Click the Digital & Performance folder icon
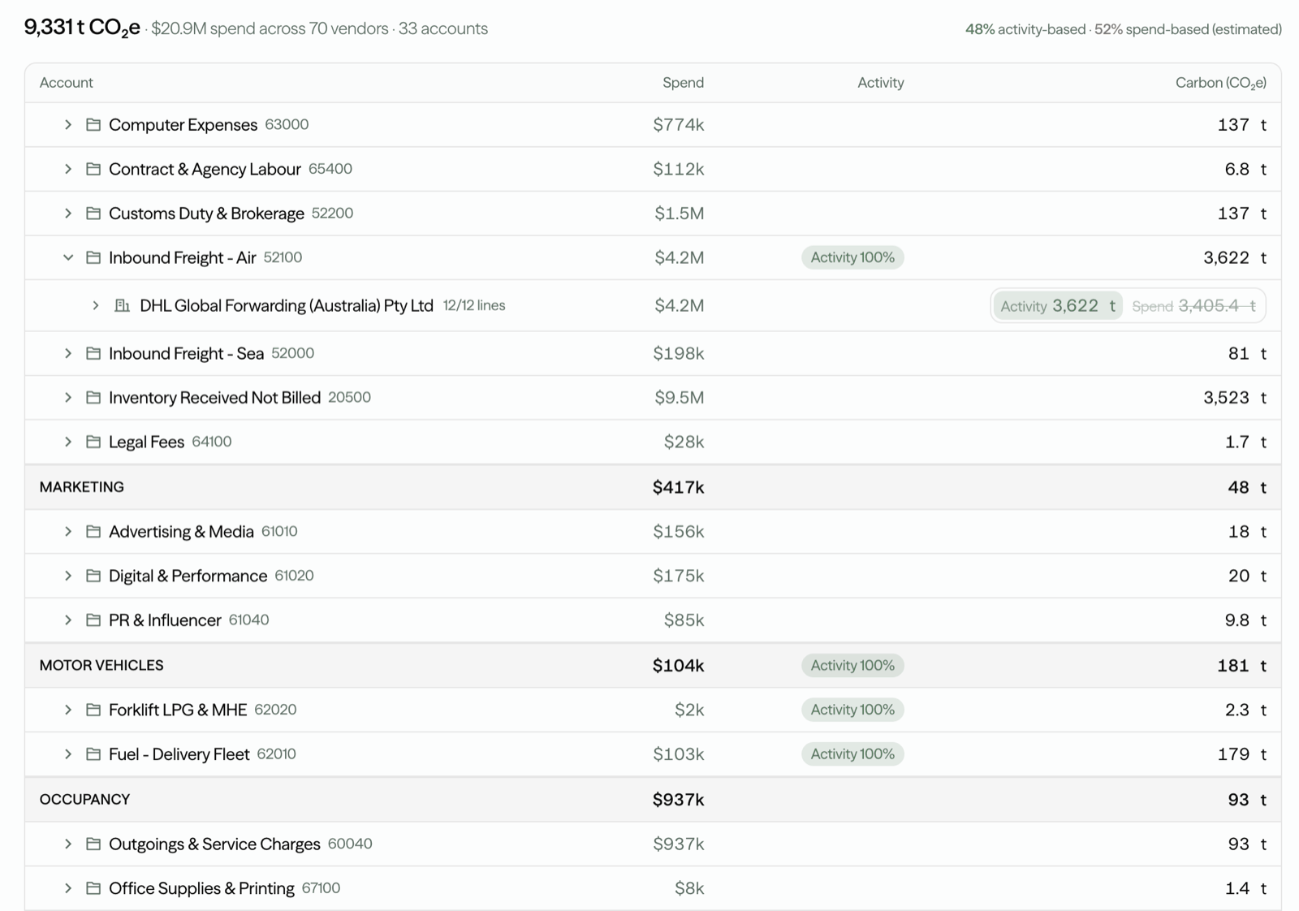The height and width of the screenshot is (911, 1299). 93,576
